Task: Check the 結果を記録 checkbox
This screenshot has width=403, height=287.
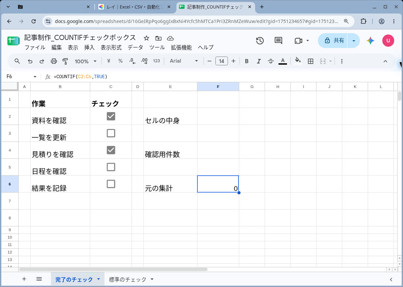Action: pyautogui.click(x=111, y=184)
